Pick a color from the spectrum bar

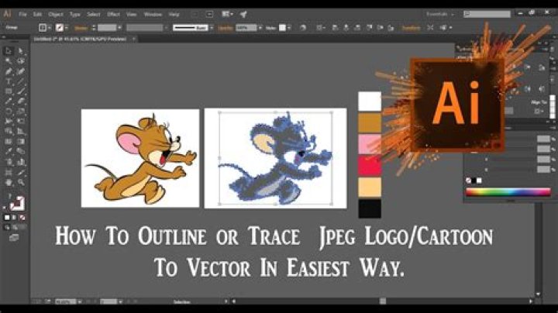[x=508, y=192]
